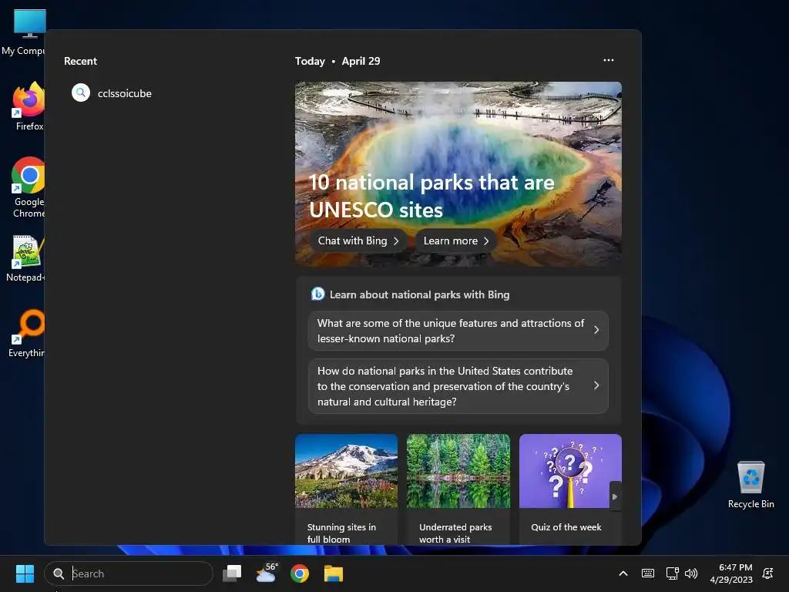The width and height of the screenshot is (789, 592).
Task: Show hidden system tray icons
Action: coord(623,573)
